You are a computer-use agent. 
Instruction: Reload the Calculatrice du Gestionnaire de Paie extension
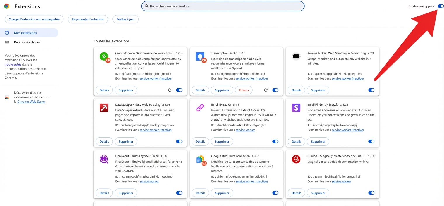(x=170, y=90)
